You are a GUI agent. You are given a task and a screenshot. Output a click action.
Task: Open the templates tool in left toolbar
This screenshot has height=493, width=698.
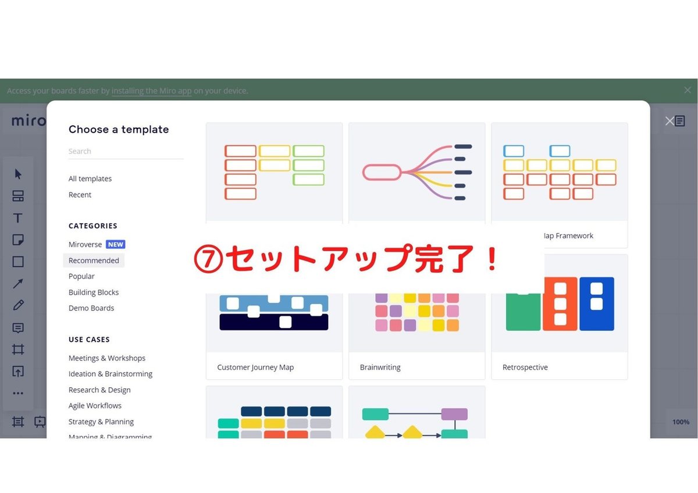pos(18,196)
